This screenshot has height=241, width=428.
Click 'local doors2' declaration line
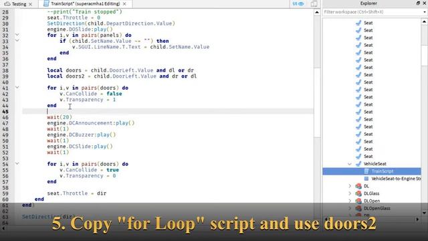122,76
